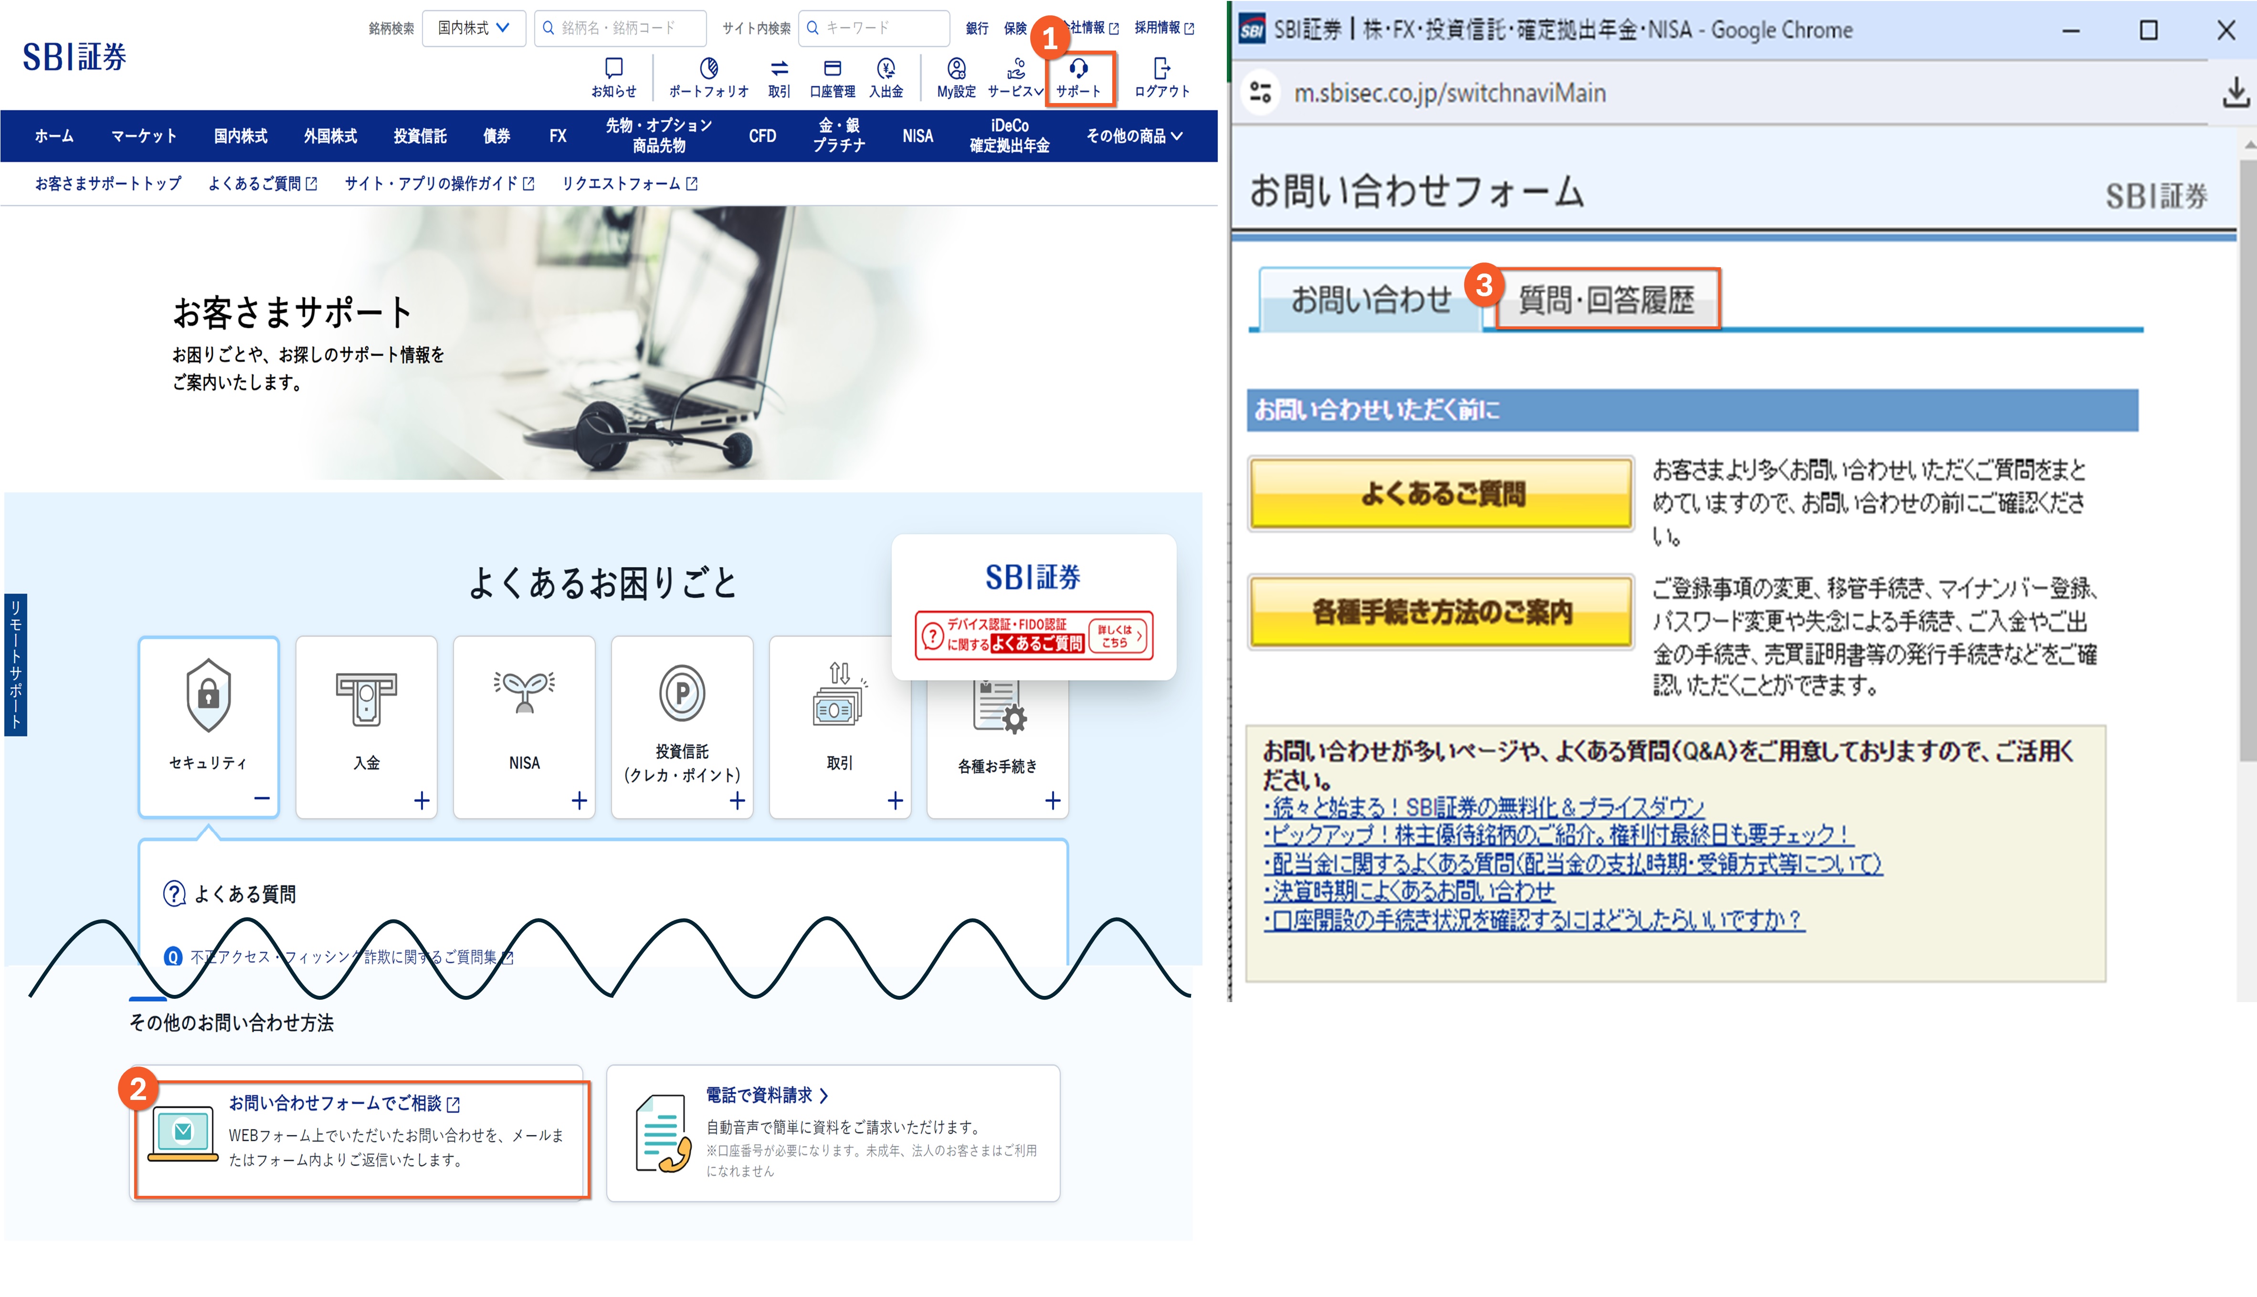Image resolution: width=2257 pixels, height=1297 pixels.
Task: Open My設定 settings icon
Action: pyautogui.click(x=956, y=77)
